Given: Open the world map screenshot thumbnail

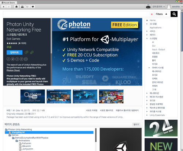Looking at the screenshot, I should (x=85, y=96).
